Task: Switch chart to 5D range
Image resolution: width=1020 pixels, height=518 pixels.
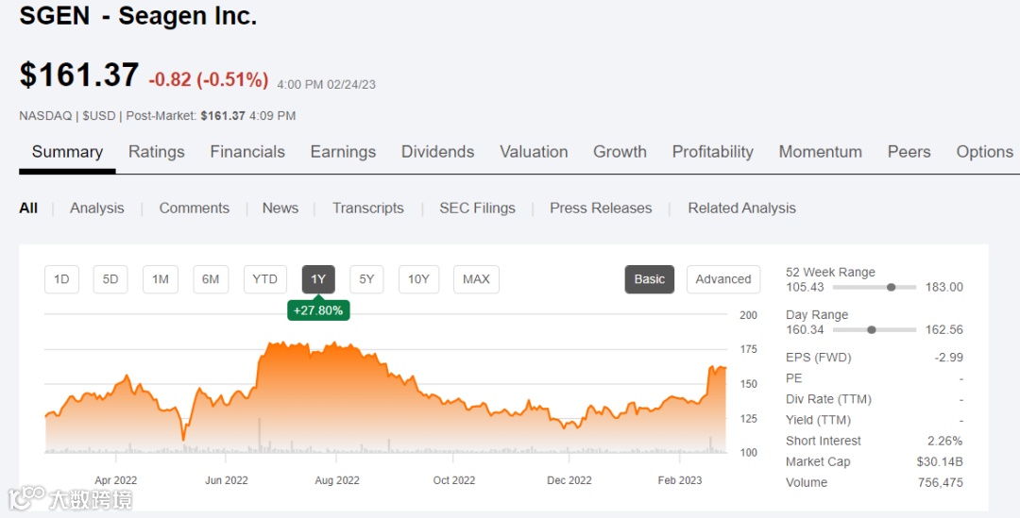Action: (x=110, y=279)
